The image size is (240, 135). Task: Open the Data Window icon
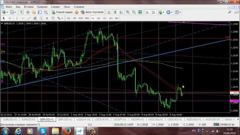click(28, 12)
